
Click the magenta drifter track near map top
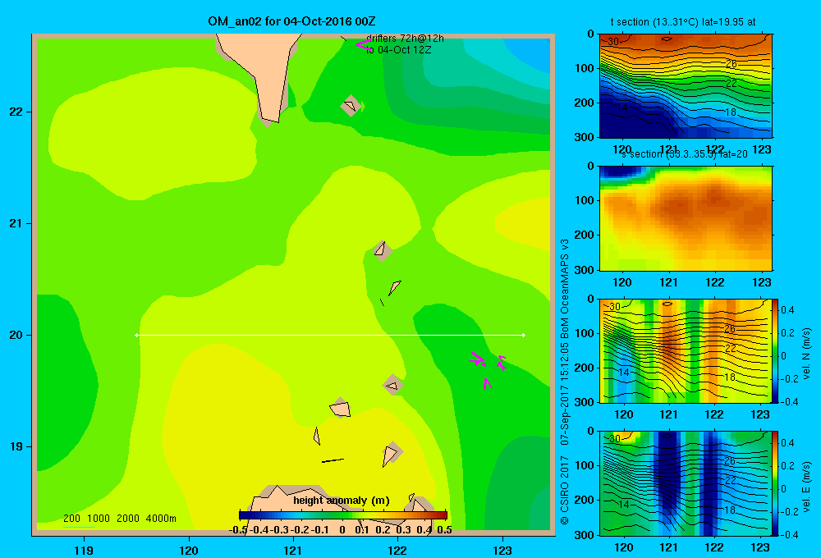point(363,45)
